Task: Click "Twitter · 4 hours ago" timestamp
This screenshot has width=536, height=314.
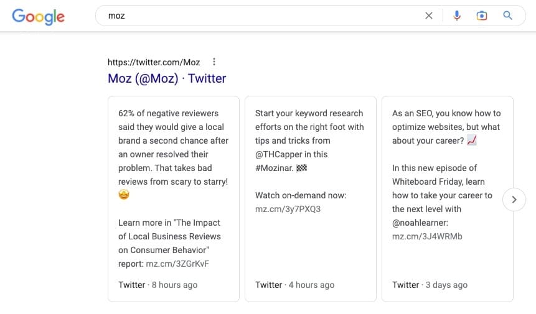Action: [x=294, y=285]
